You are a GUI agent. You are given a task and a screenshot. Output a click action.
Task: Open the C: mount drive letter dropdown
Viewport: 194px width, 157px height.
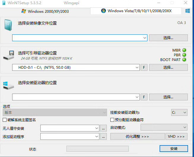[x=179, y=112]
